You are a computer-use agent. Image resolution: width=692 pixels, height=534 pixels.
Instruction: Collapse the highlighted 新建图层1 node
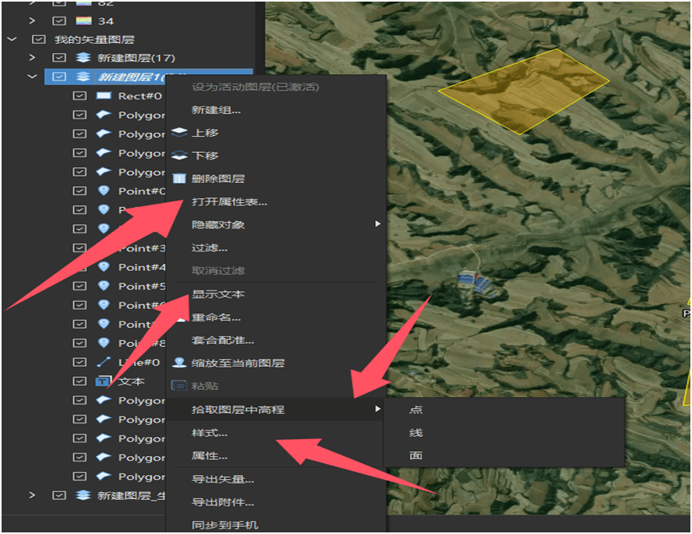(x=32, y=76)
